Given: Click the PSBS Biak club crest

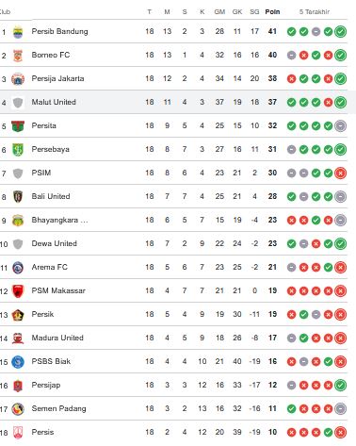Looking at the screenshot, I should [x=18, y=362].
